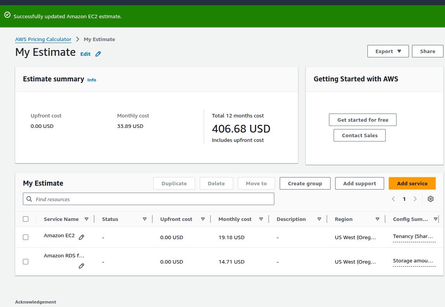The image size is (445, 307).
Task: Click the Acknowledgement heading
Action: click(x=35, y=302)
